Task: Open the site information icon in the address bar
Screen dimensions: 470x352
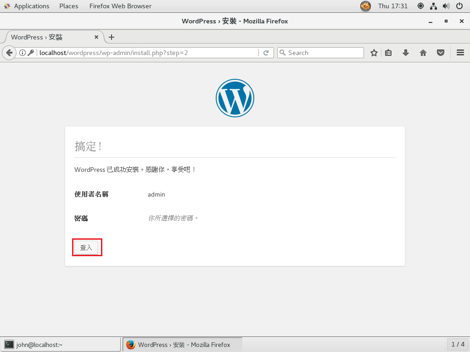Action: [22, 53]
